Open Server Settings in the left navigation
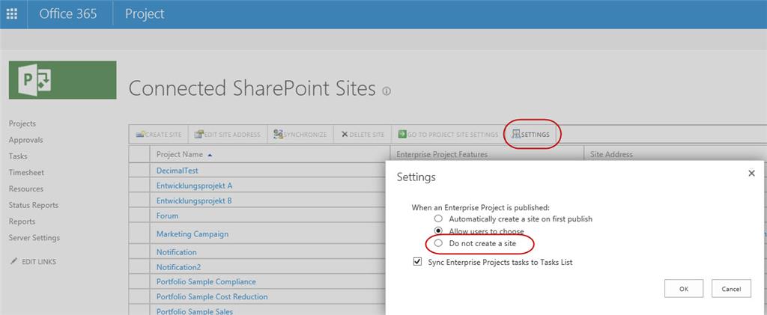 click(34, 238)
